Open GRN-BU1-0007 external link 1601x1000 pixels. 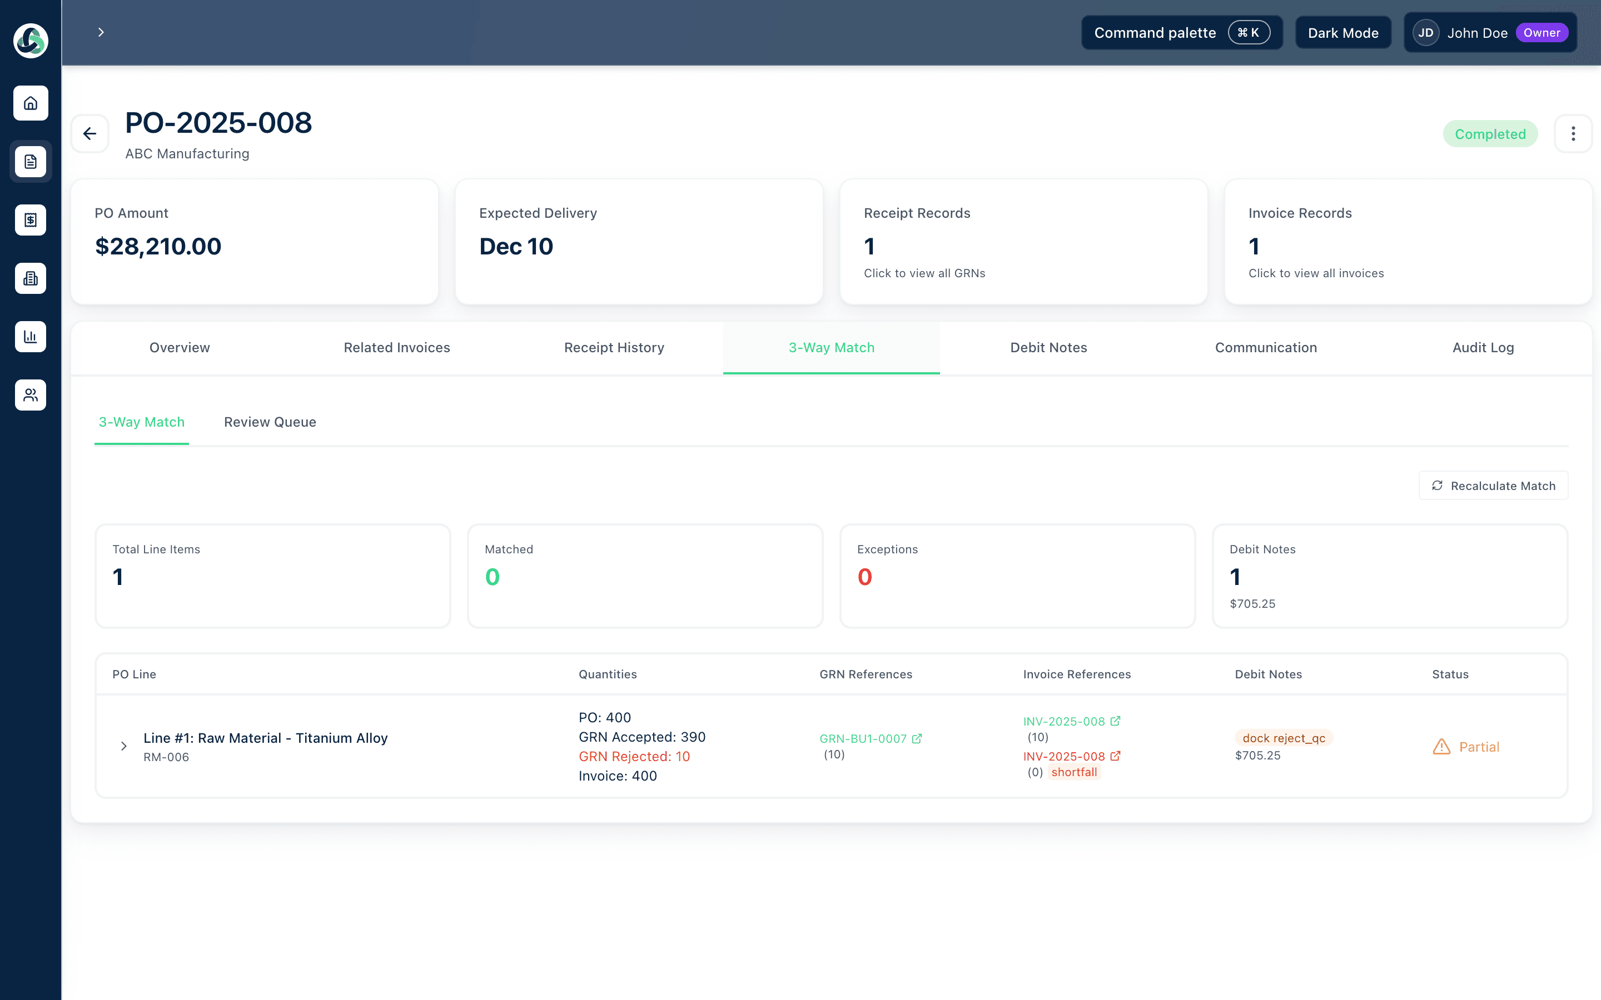pyautogui.click(x=870, y=738)
